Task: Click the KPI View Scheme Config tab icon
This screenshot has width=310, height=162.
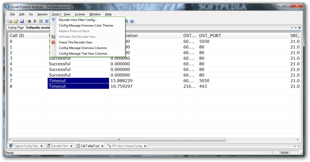Action: (109, 146)
